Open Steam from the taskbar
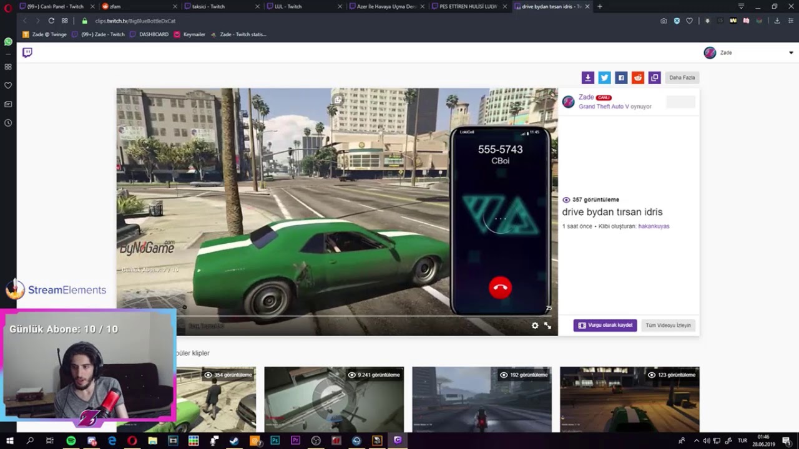799x449 pixels. pos(234,441)
